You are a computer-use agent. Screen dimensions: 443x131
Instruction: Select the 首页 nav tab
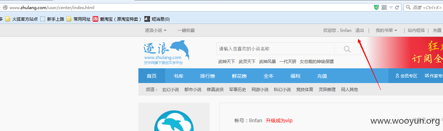(151, 76)
